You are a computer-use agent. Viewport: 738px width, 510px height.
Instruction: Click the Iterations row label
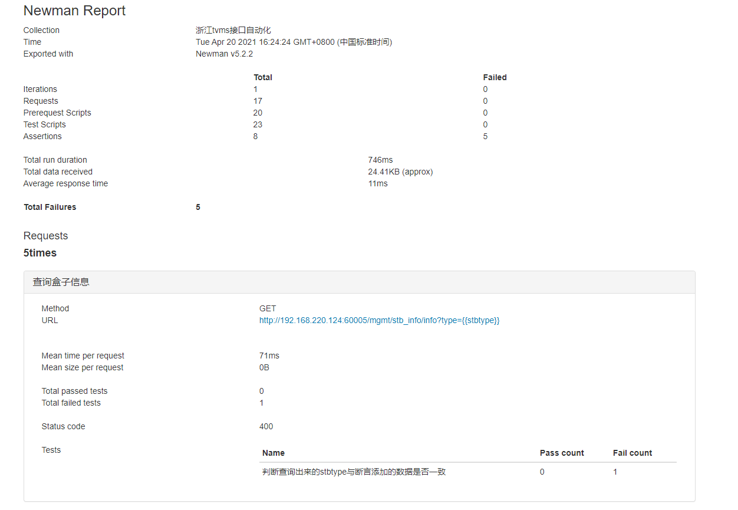40,89
